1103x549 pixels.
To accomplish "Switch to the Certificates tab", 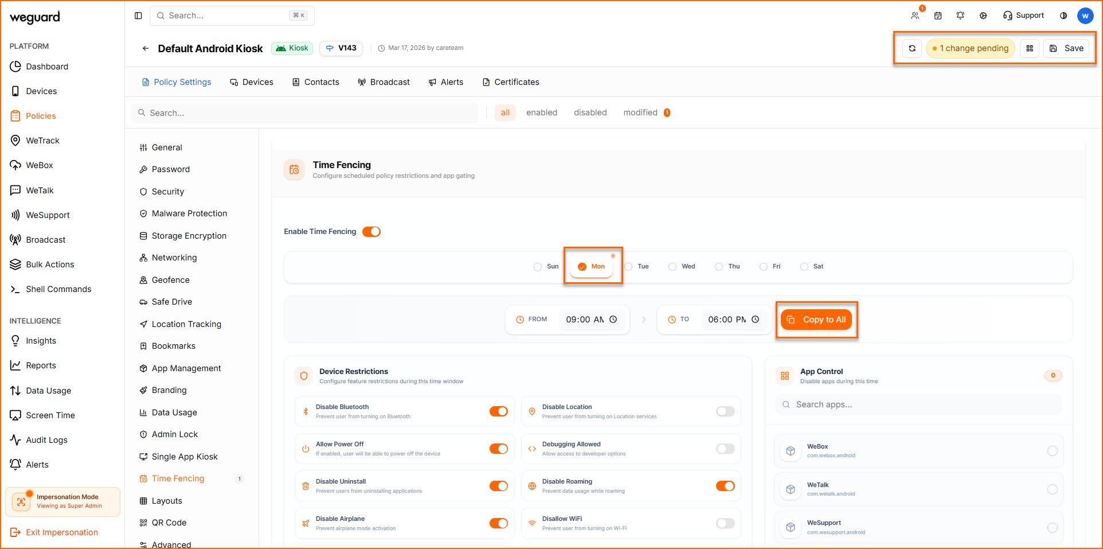I will coord(511,82).
